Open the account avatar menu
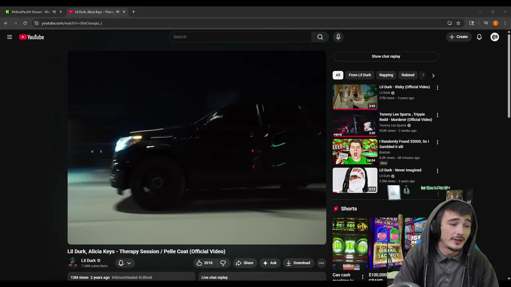The height and width of the screenshot is (287, 511). coord(495,37)
